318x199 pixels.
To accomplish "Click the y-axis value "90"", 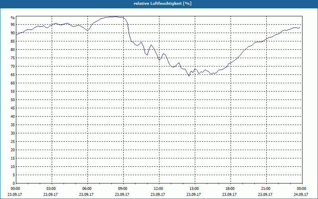I will 13,33.
